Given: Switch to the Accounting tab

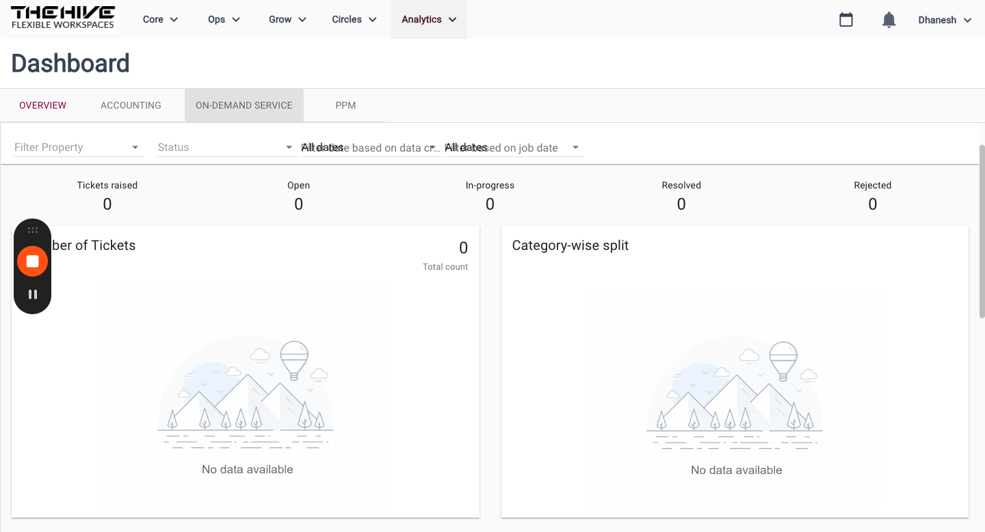Looking at the screenshot, I should [131, 105].
